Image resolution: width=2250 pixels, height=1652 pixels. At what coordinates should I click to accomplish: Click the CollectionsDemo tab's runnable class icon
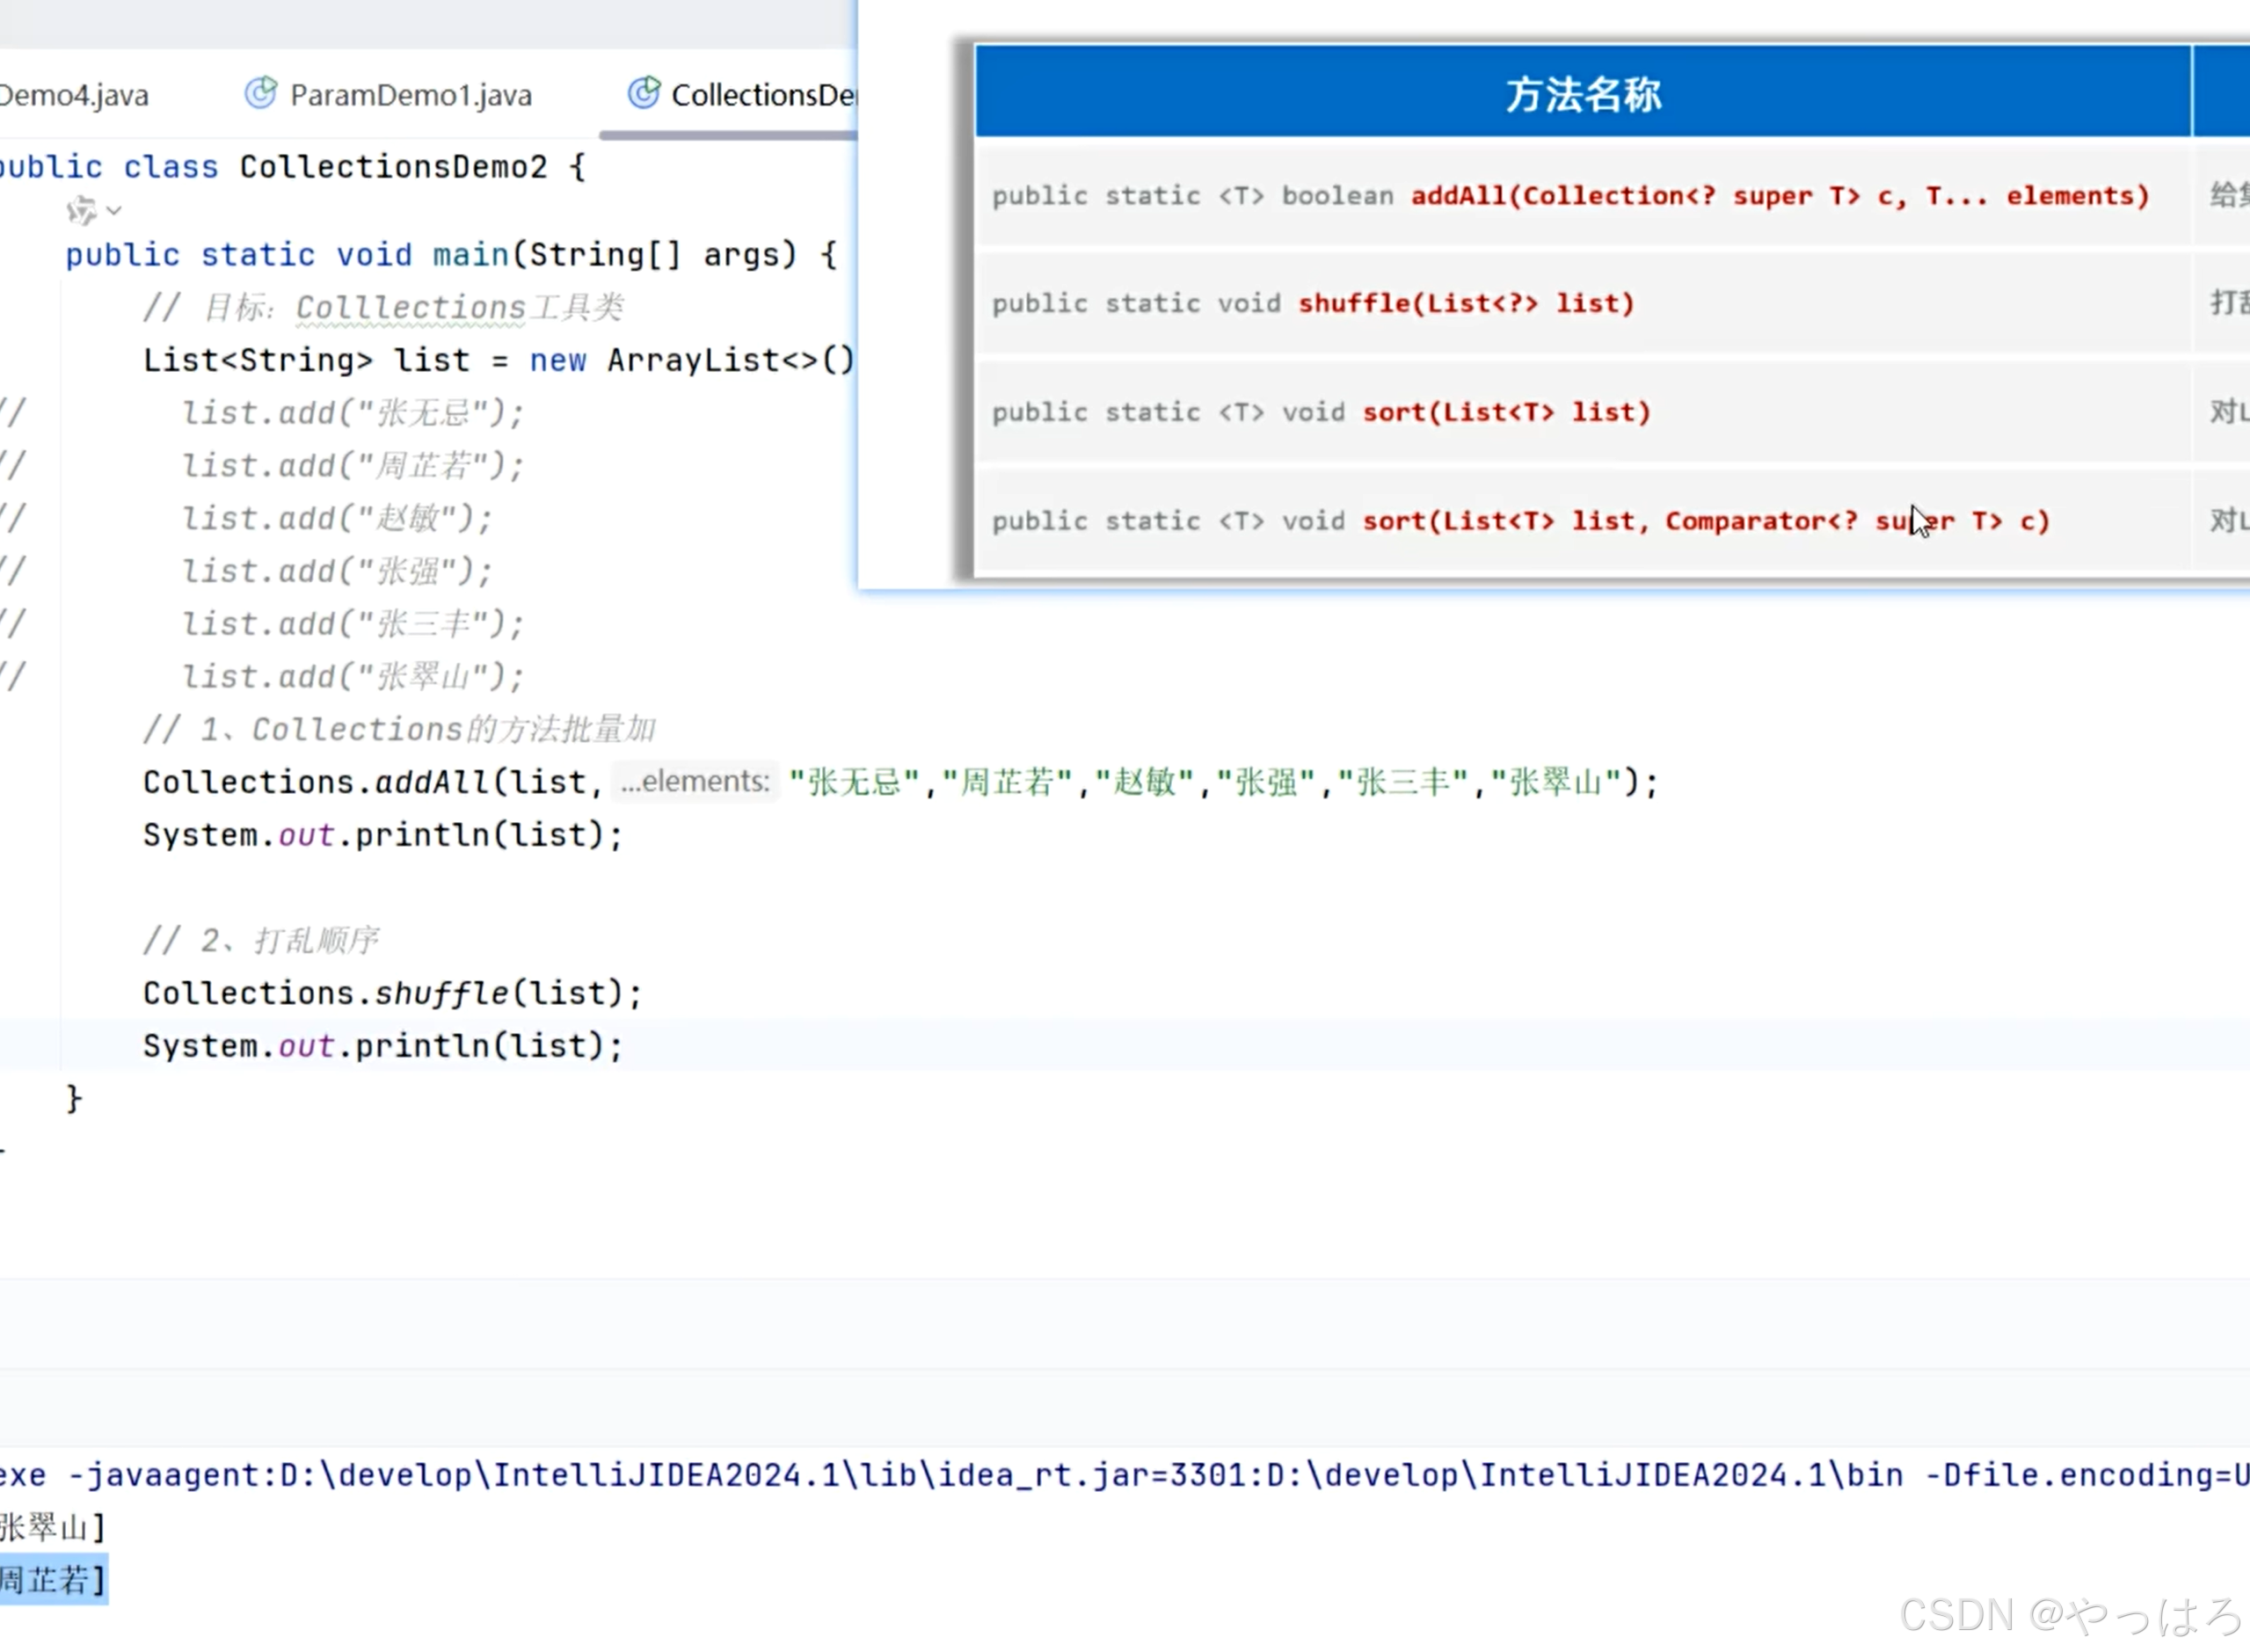(x=644, y=94)
